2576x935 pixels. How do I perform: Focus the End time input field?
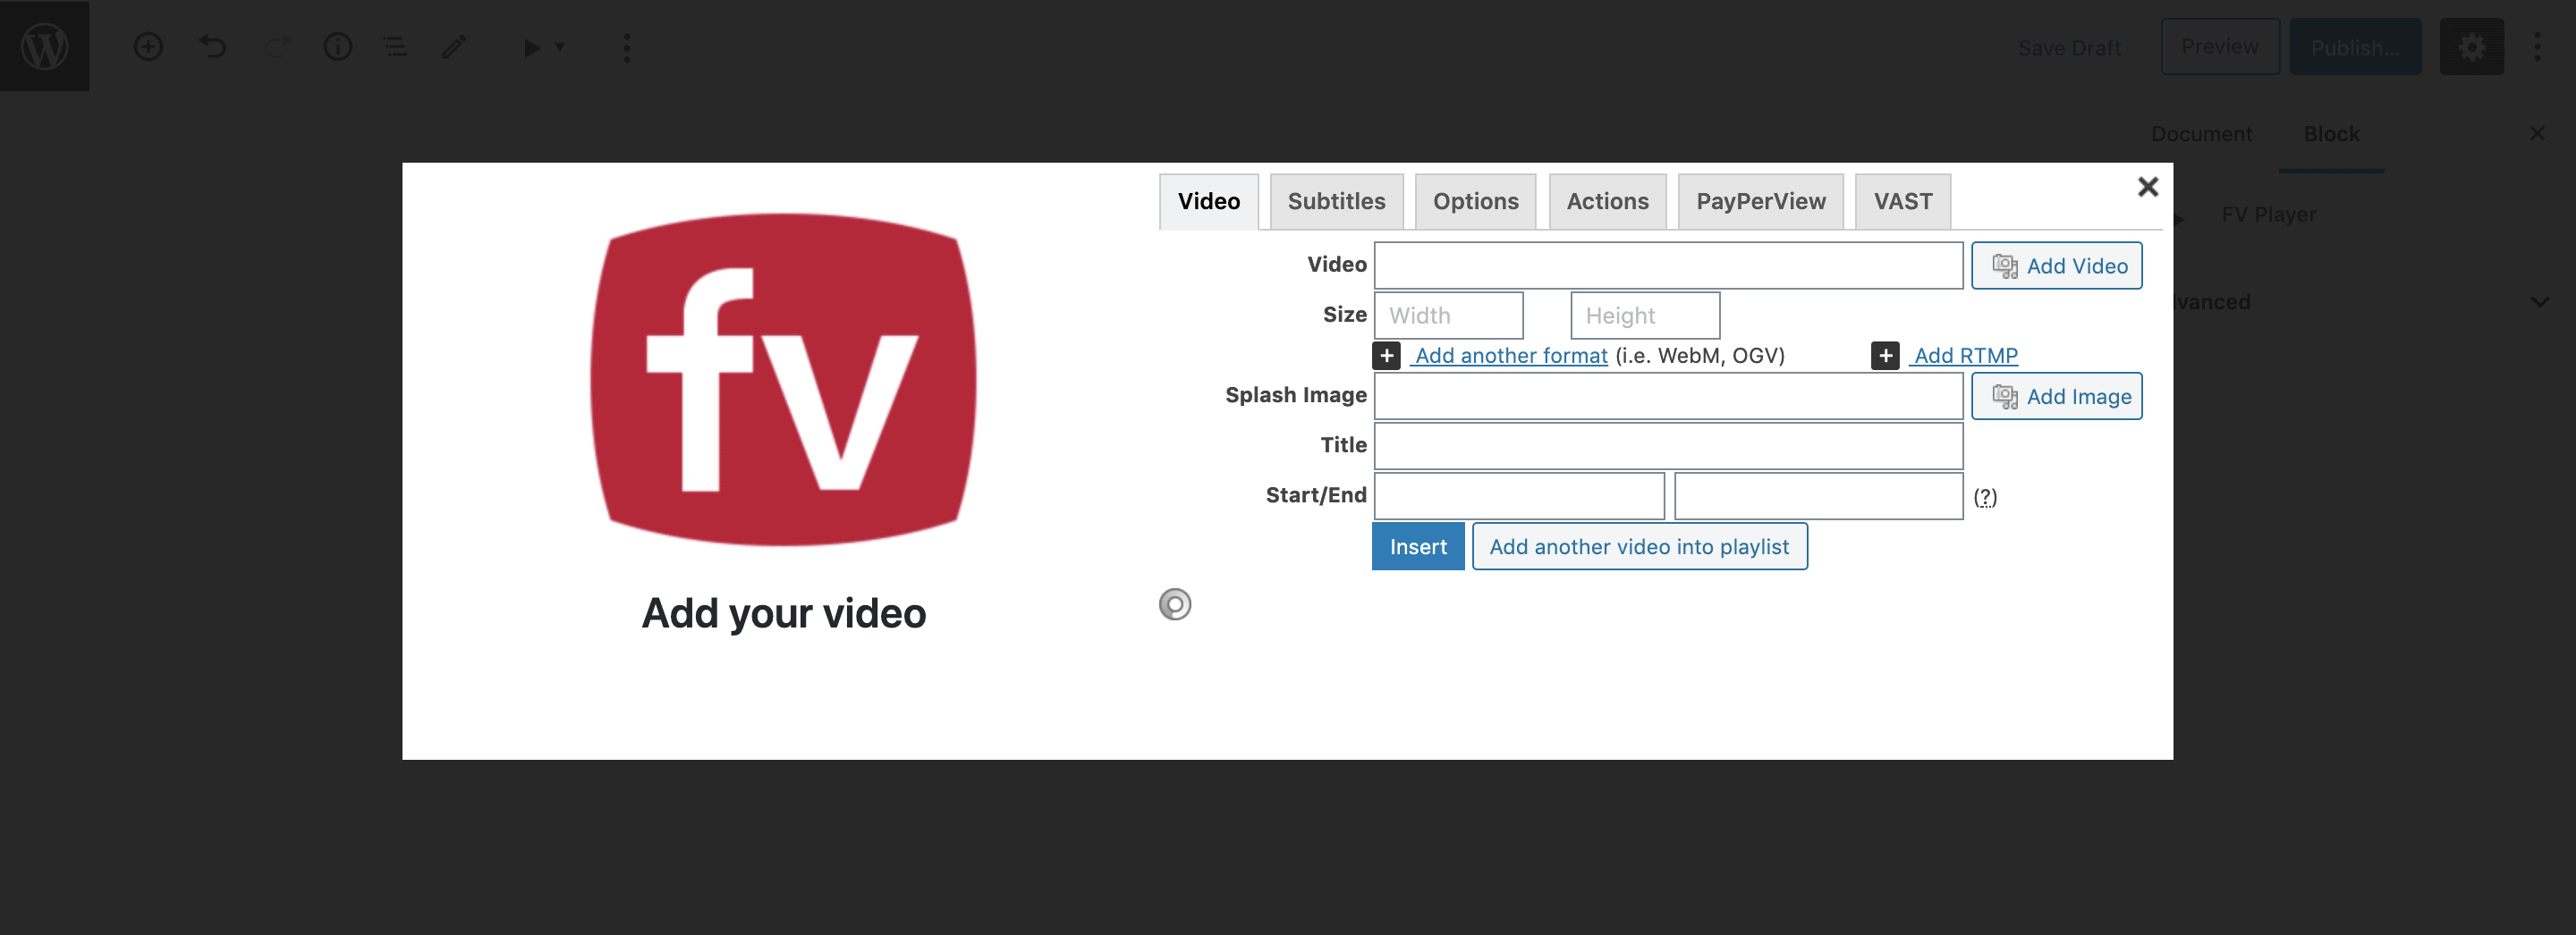pyautogui.click(x=1818, y=496)
